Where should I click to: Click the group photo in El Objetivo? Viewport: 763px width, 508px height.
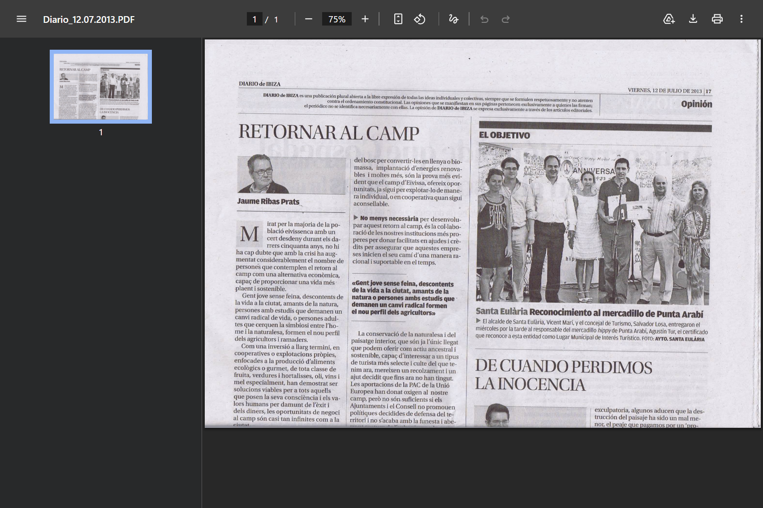594,223
